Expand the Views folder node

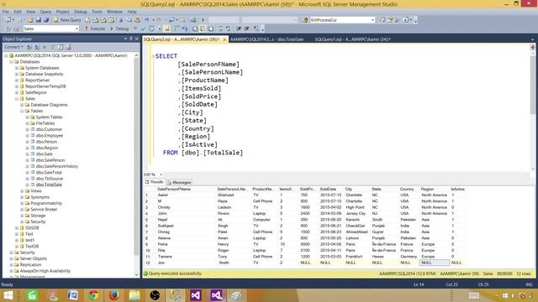click(x=22, y=191)
